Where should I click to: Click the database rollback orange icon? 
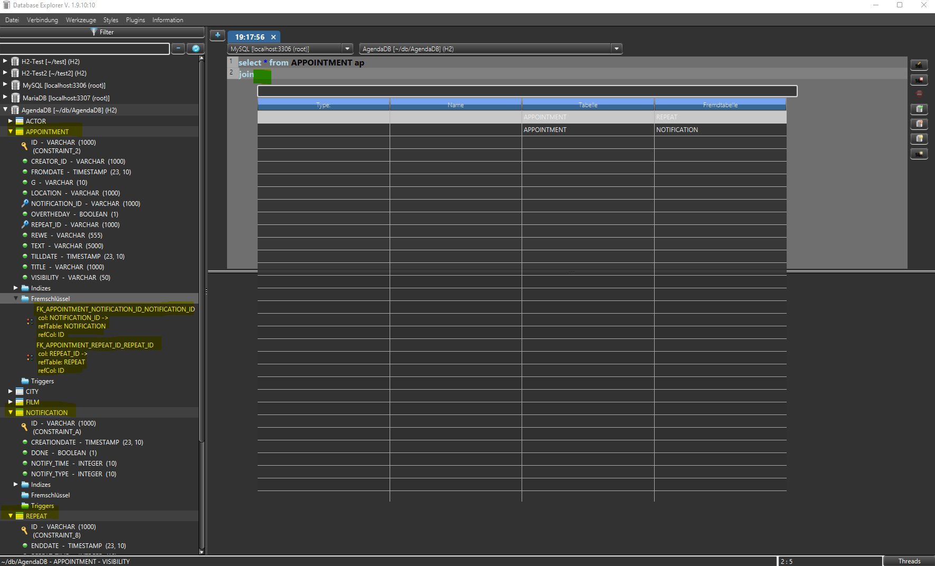tap(919, 124)
